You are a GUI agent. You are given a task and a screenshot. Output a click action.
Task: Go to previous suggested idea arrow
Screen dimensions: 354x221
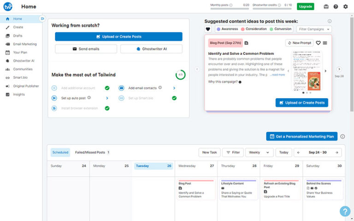tap(197, 69)
